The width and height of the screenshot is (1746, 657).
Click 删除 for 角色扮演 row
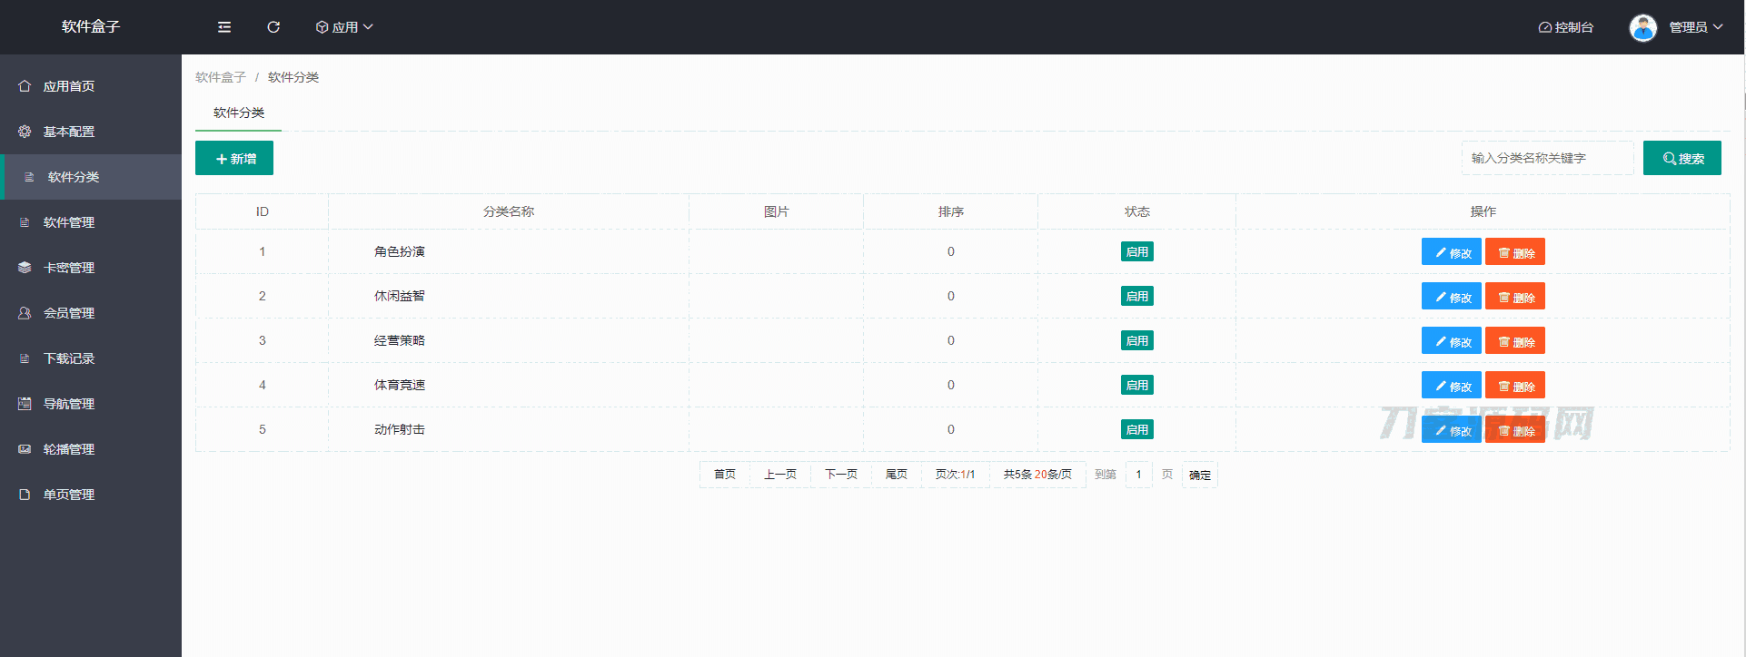1515,251
